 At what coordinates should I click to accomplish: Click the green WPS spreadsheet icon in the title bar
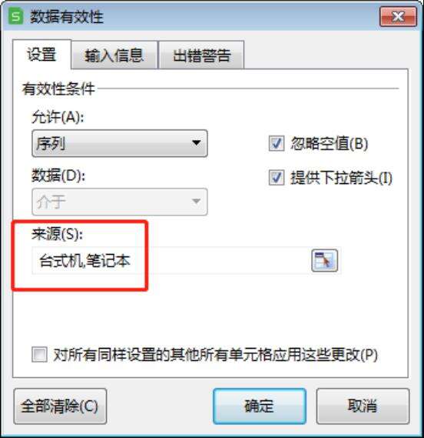pos(15,16)
